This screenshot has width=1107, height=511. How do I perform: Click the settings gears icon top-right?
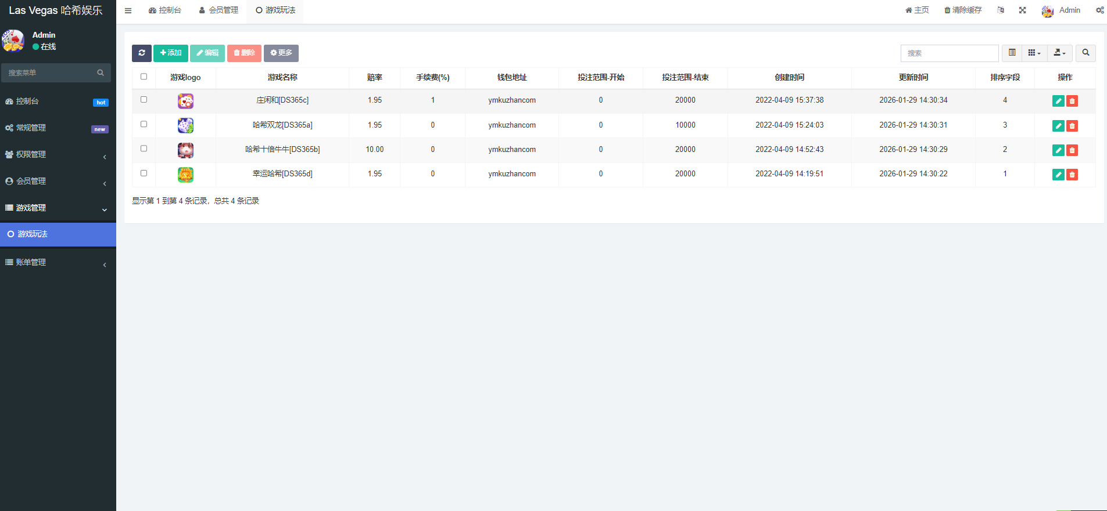click(1099, 10)
